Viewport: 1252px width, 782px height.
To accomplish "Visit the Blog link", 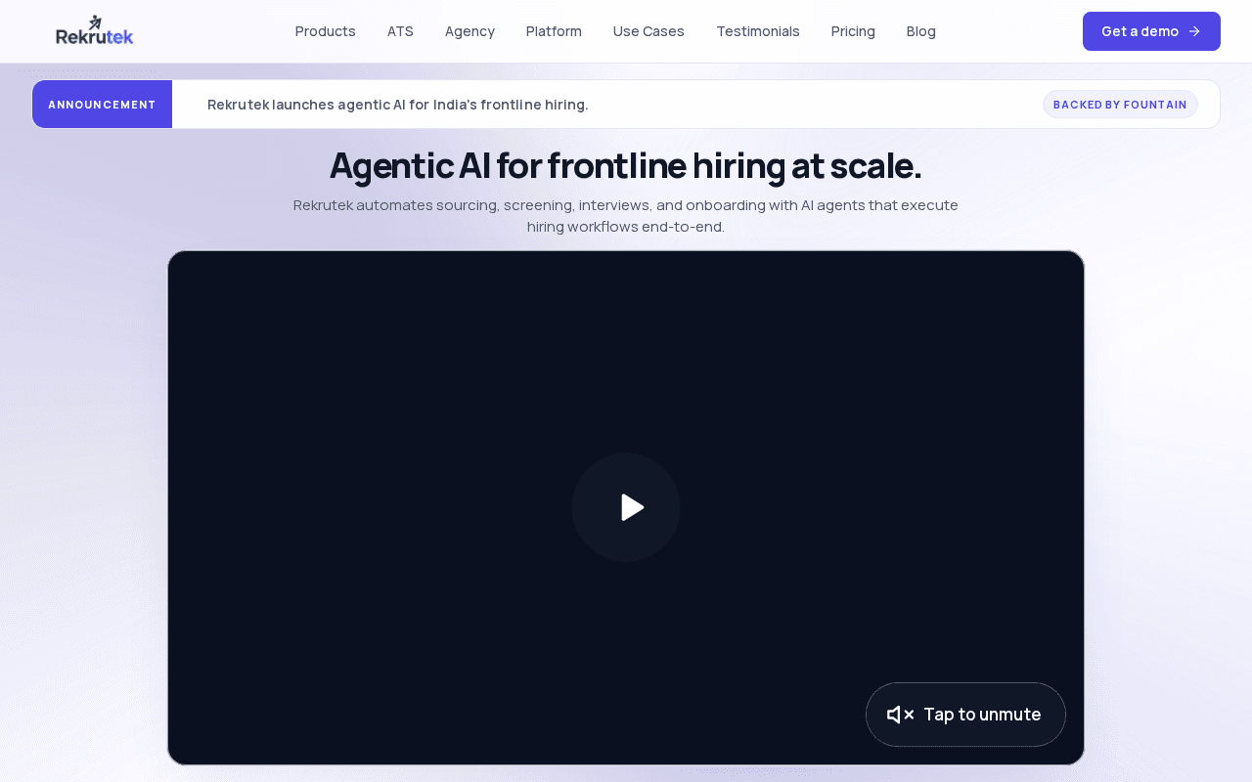I will click(921, 31).
